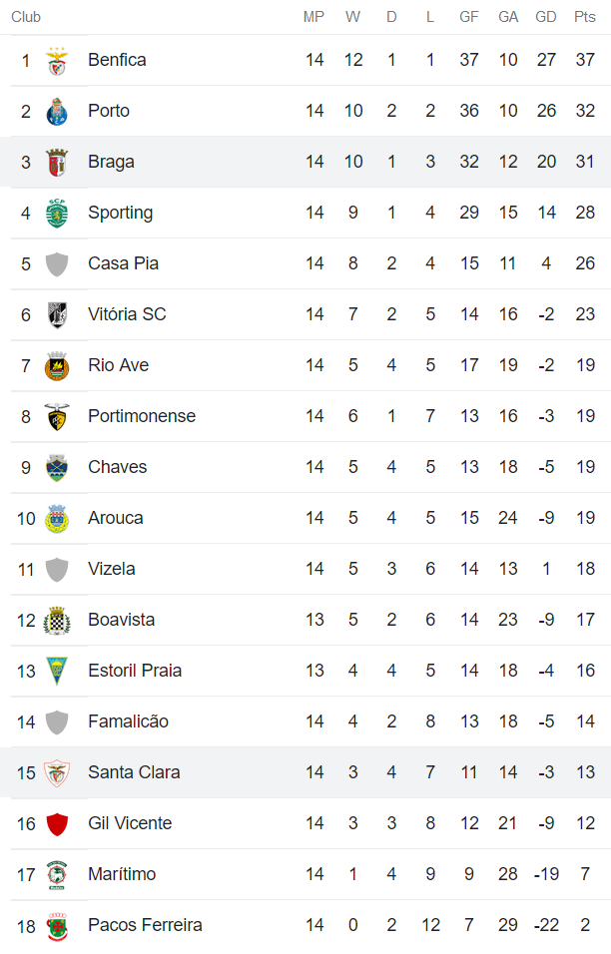Click the Boavista checkered crest icon
This screenshot has width=611, height=954.
(x=57, y=621)
